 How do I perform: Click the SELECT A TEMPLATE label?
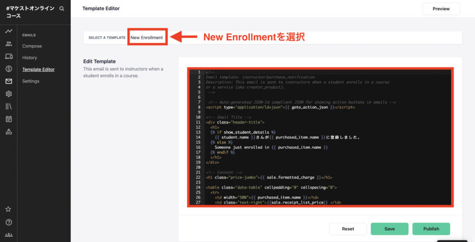click(107, 38)
